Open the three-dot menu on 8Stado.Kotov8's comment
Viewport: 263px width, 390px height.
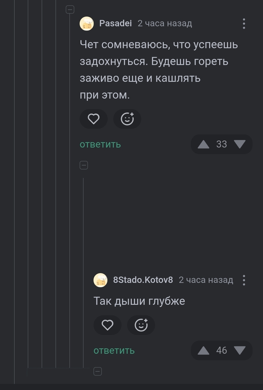[x=245, y=280]
